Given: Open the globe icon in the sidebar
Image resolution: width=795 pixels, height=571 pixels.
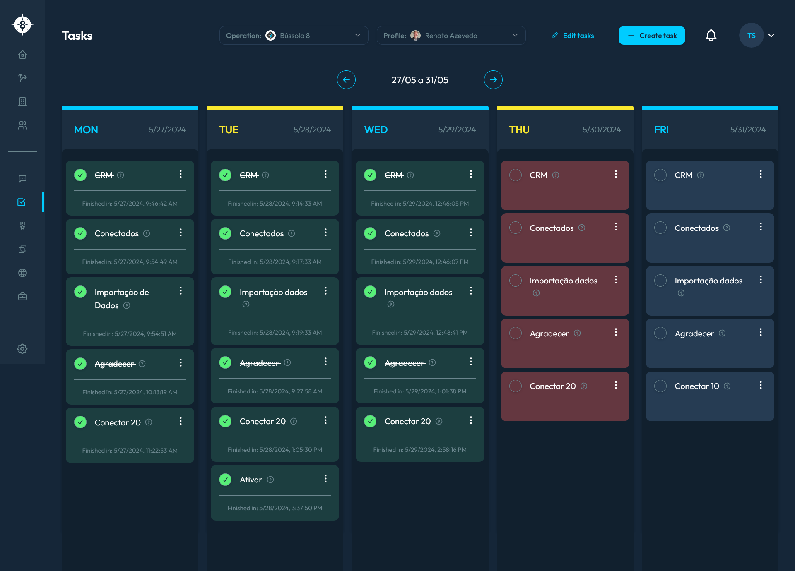Looking at the screenshot, I should (x=22, y=273).
